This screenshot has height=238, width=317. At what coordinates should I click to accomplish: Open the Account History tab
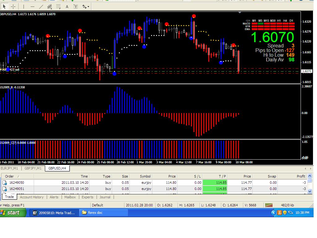click(x=32, y=197)
